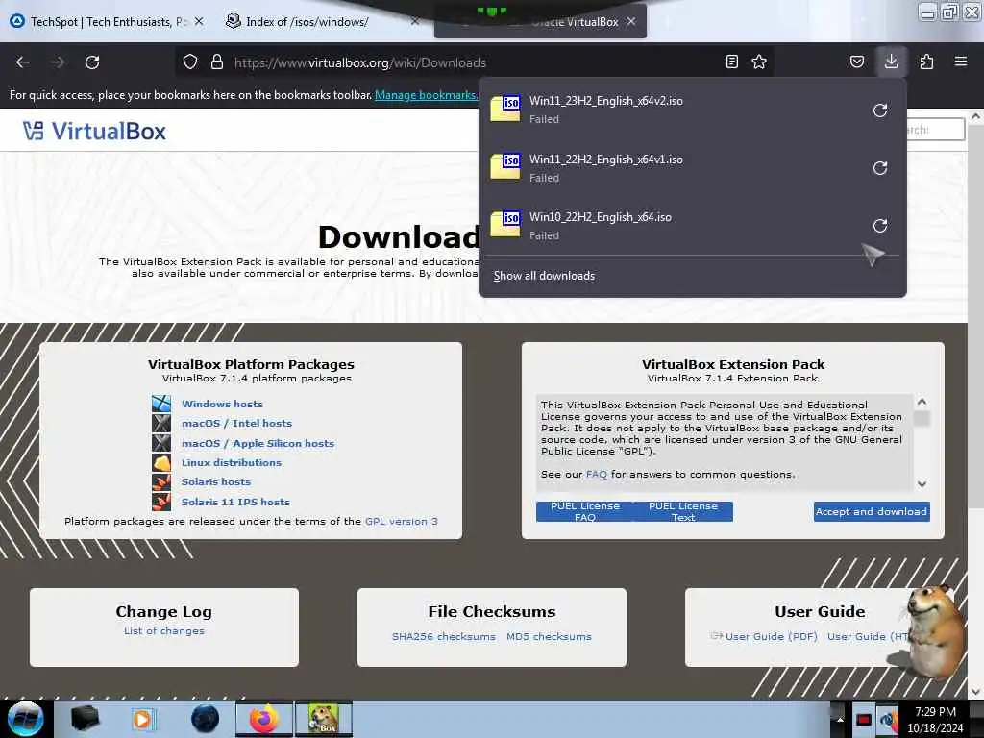This screenshot has width=984, height=738.
Task: Retry the Win11_23H2_English_x64v2.iso download
Action: click(x=880, y=111)
